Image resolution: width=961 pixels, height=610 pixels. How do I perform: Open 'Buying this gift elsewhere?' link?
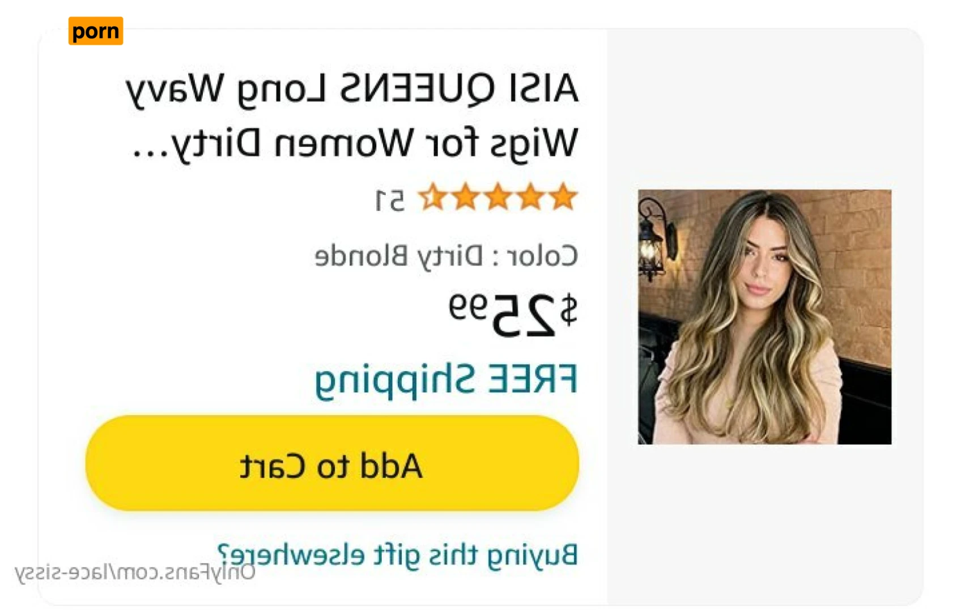[x=397, y=554]
